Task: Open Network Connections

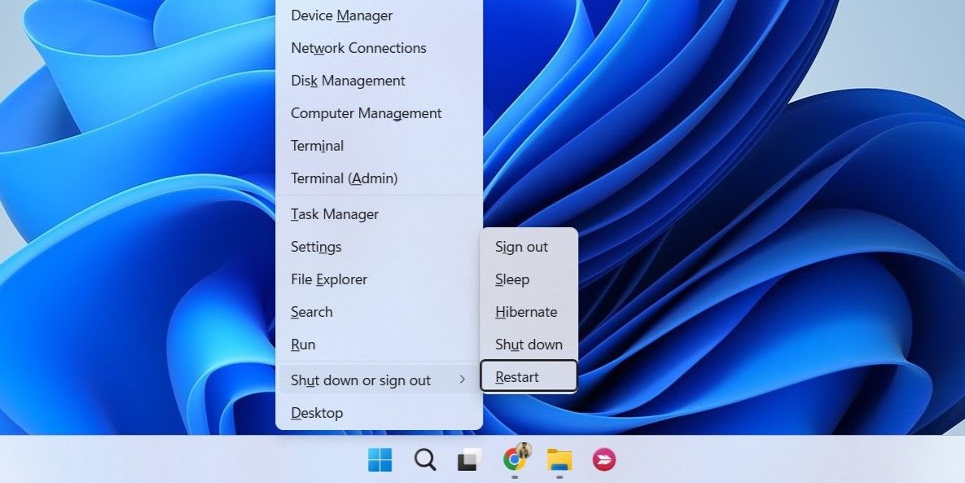Action: tap(358, 47)
